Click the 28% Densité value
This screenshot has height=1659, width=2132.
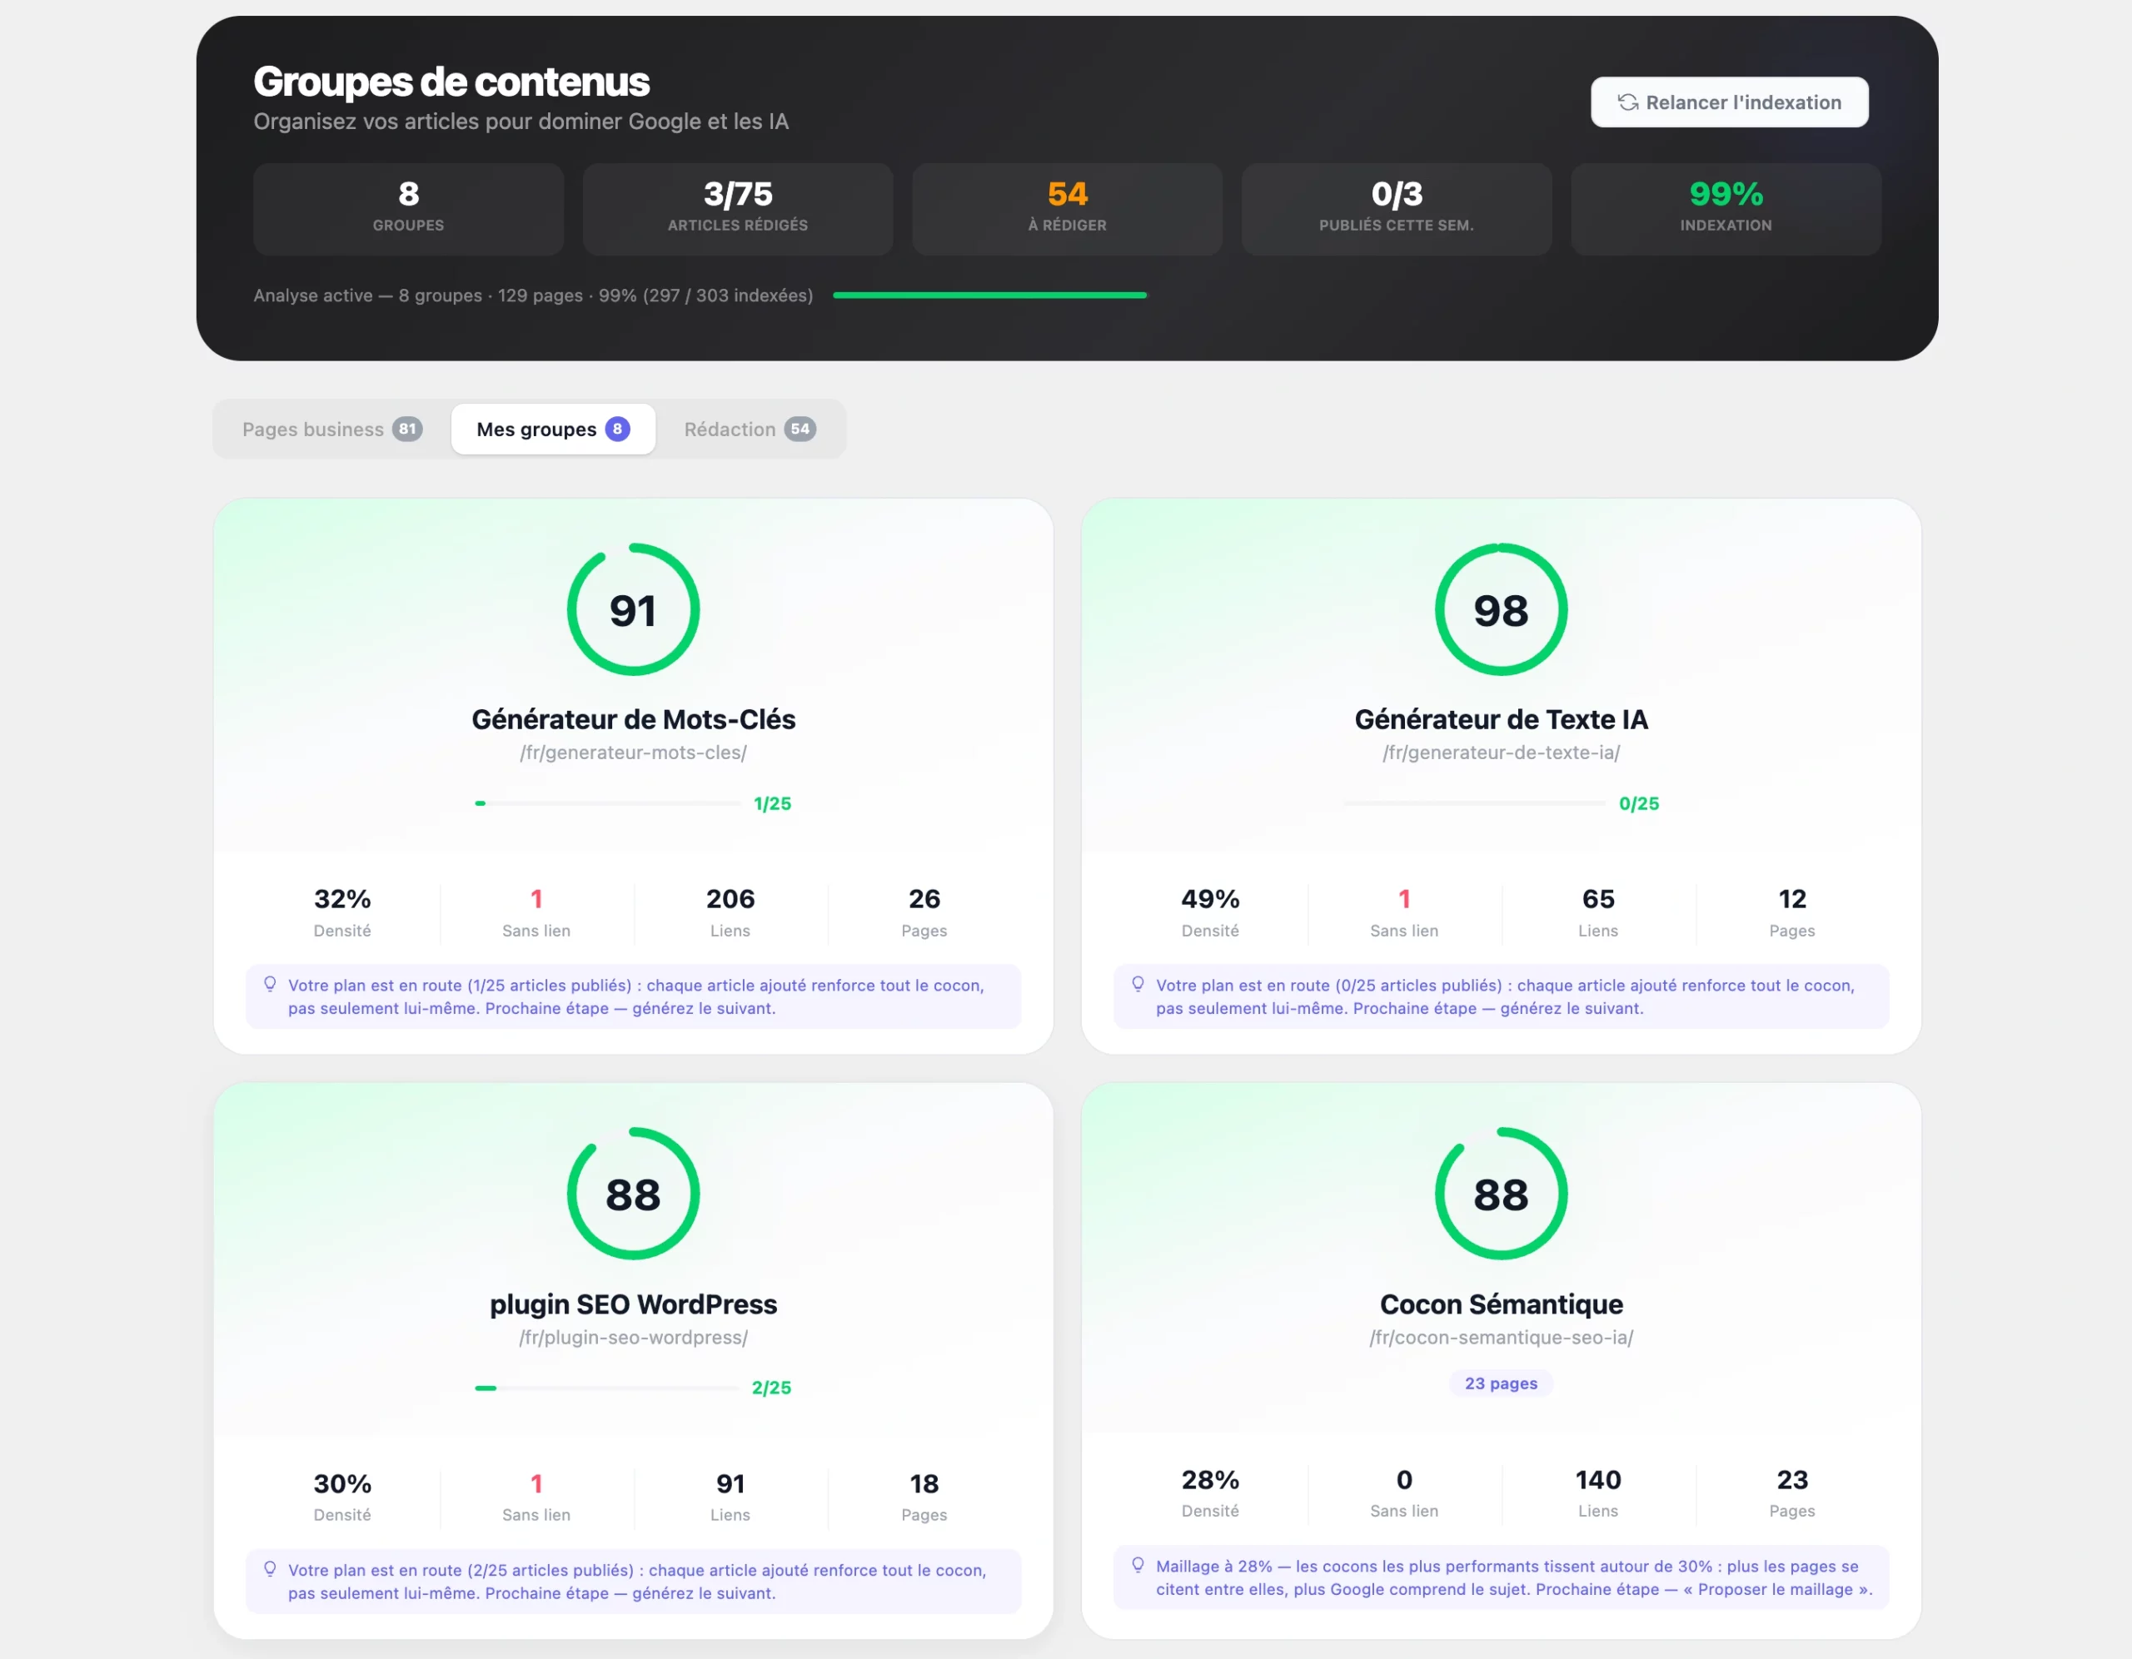pyautogui.click(x=1210, y=1479)
